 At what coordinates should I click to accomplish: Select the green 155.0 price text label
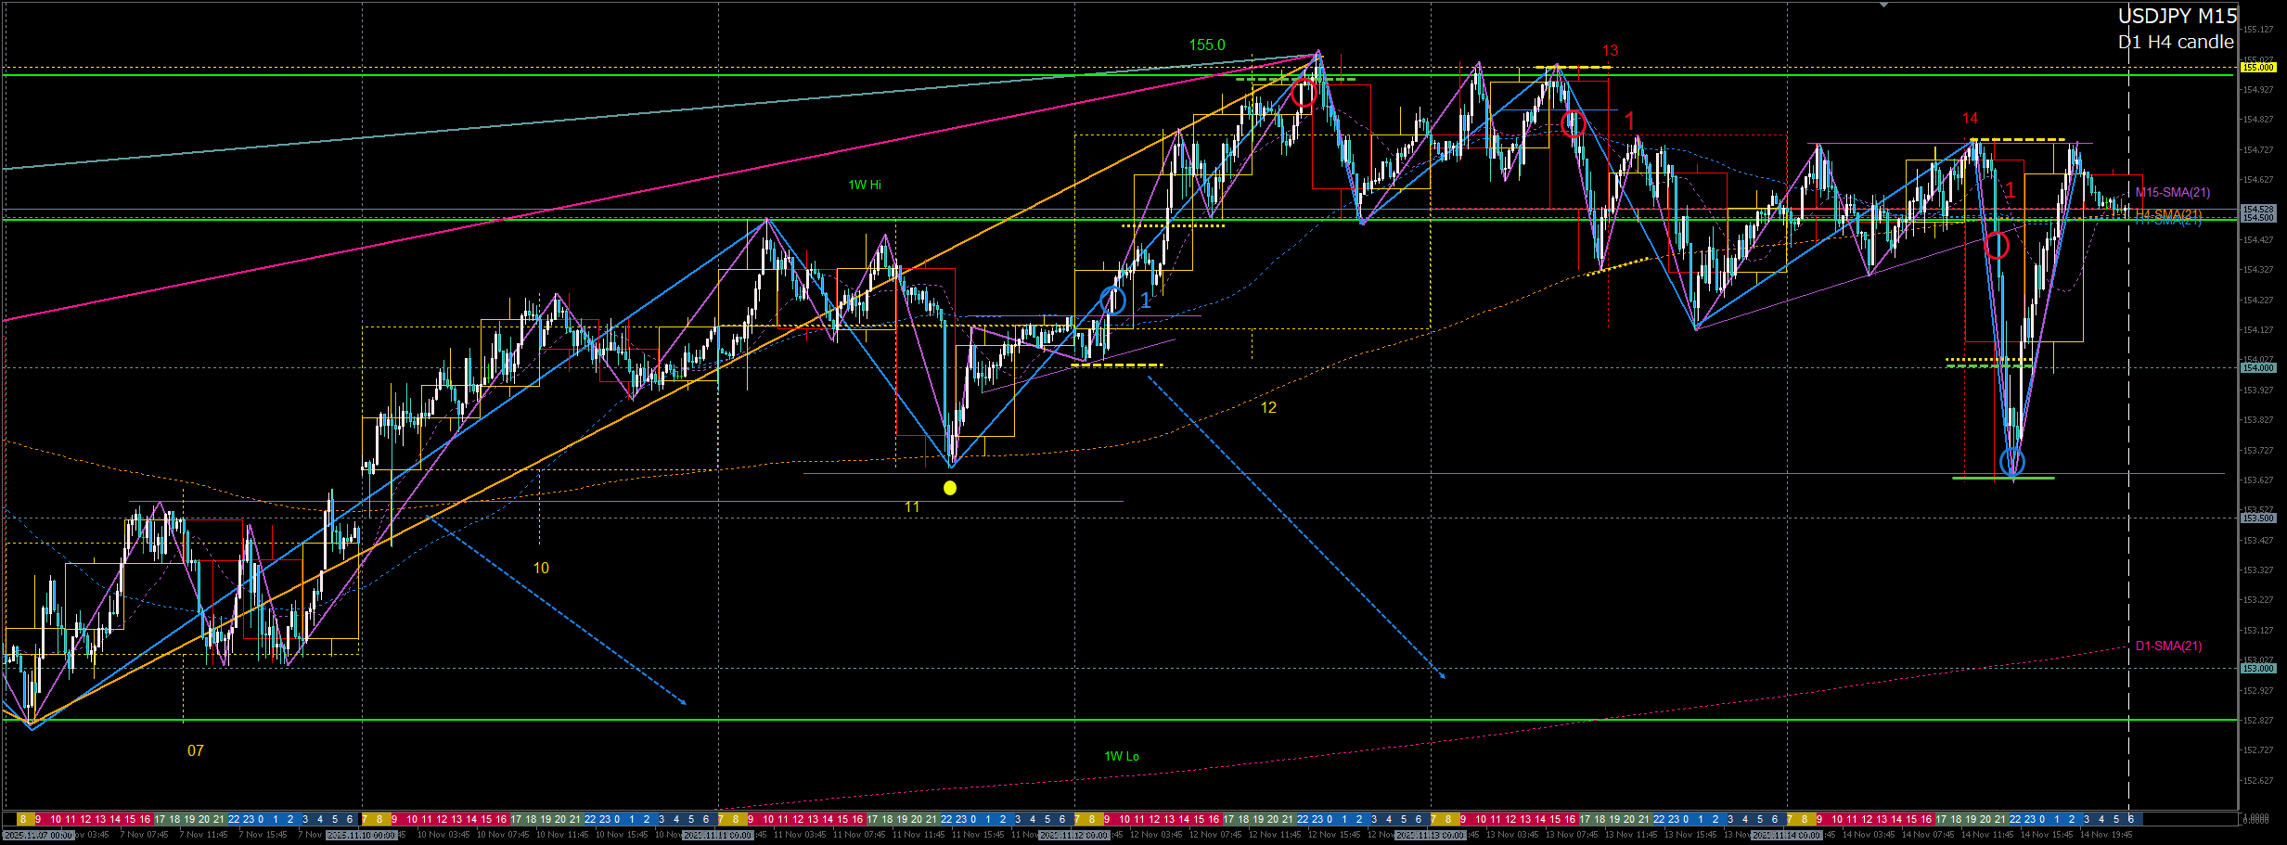pyautogui.click(x=1207, y=45)
